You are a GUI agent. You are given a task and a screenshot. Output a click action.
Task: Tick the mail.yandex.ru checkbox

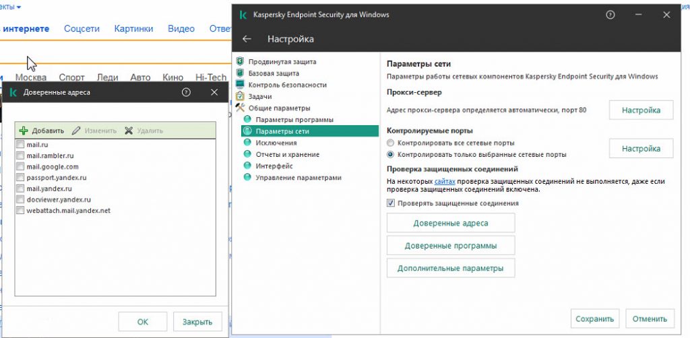[x=20, y=189]
